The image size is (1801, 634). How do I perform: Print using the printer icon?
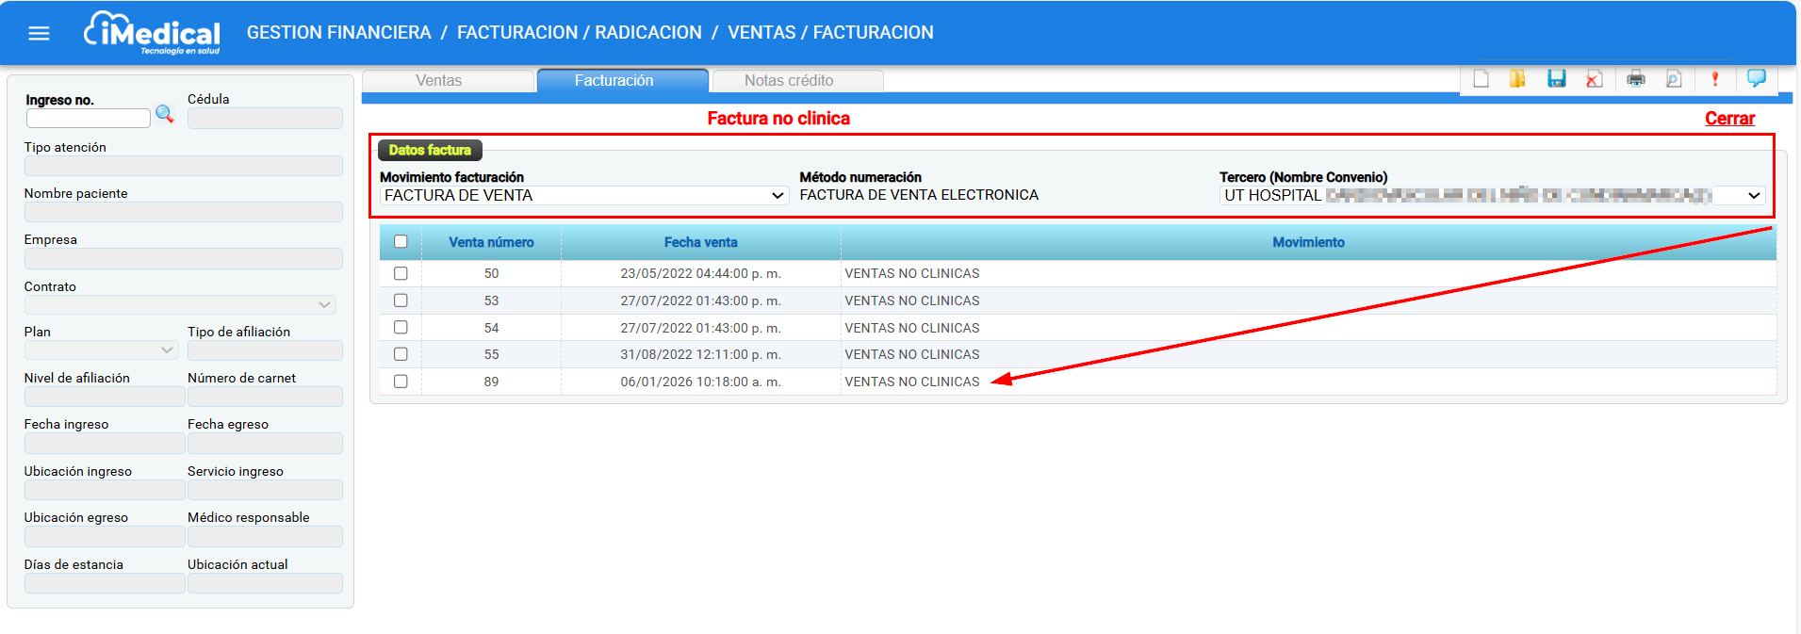(x=1636, y=79)
